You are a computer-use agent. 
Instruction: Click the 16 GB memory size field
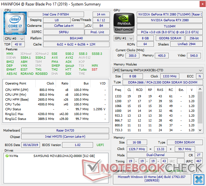[x=137, y=142]
